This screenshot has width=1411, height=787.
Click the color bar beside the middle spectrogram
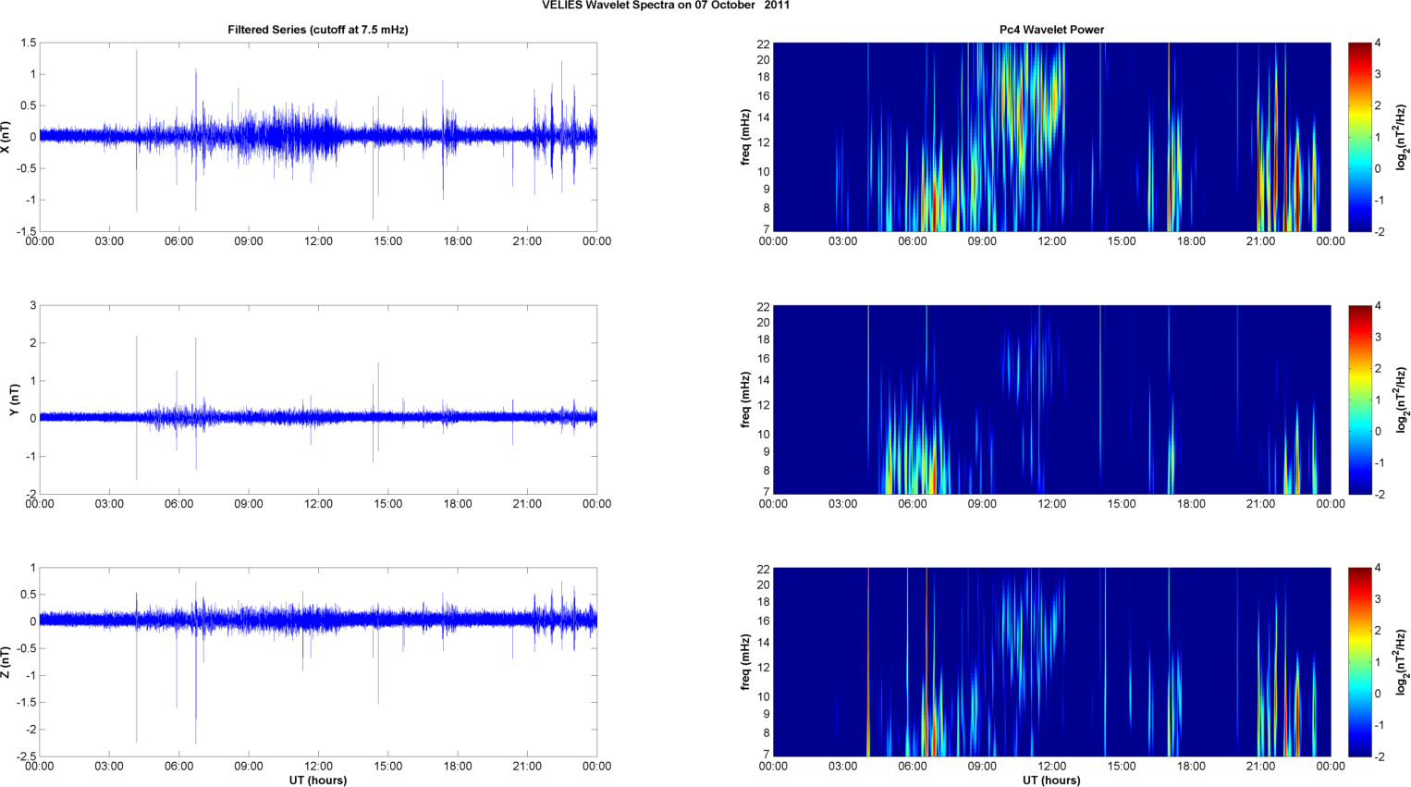(1359, 400)
